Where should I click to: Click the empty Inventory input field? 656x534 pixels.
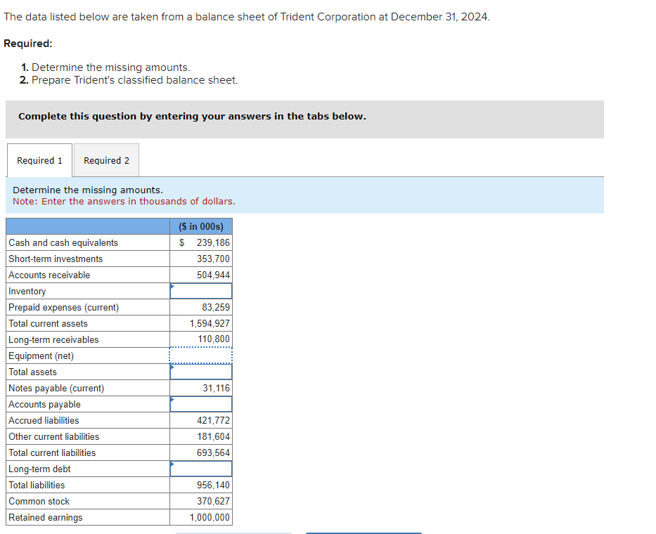[201, 291]
